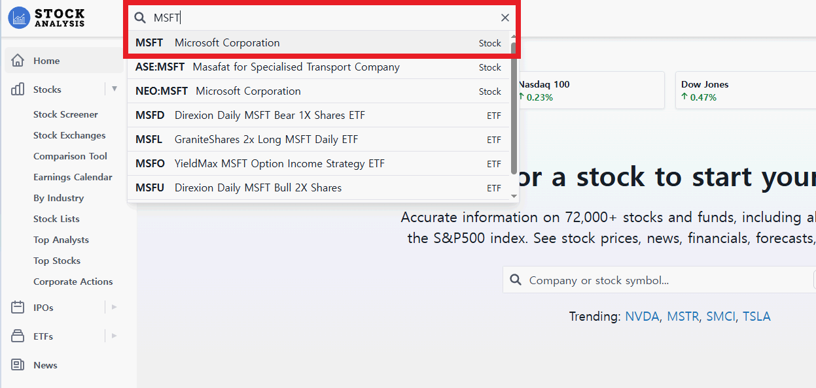Open trending ticker SMCI
816x388 pixels.
click(720, 317)
